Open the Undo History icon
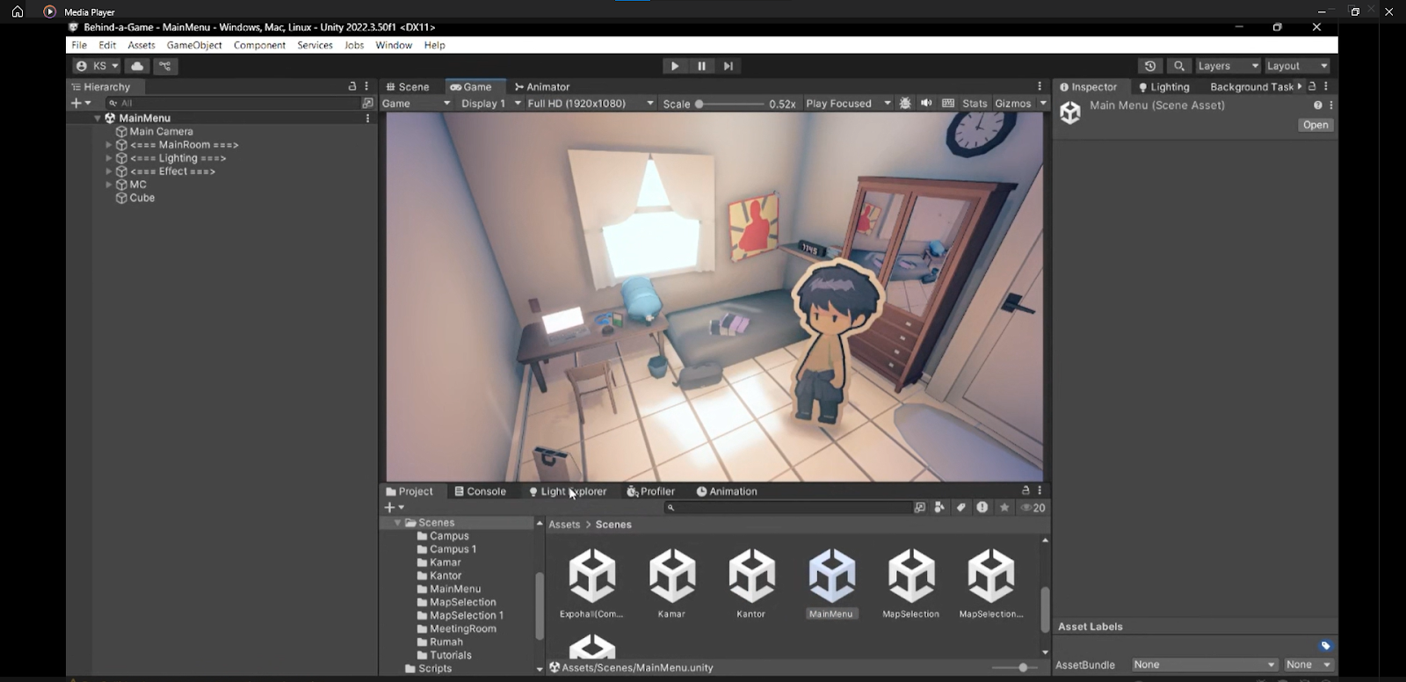This screenshot has height=682, width=1406. coord(1149,66)
